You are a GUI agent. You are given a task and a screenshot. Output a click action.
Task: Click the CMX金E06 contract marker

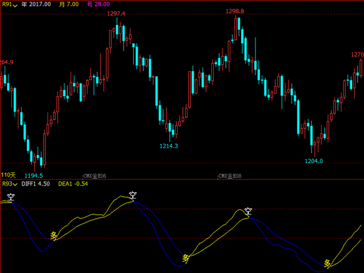pos(95,176)
